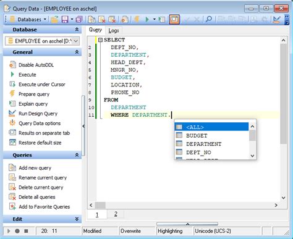Click Restore default size item
The image size is (293, 239).
(x=35, y=143)
